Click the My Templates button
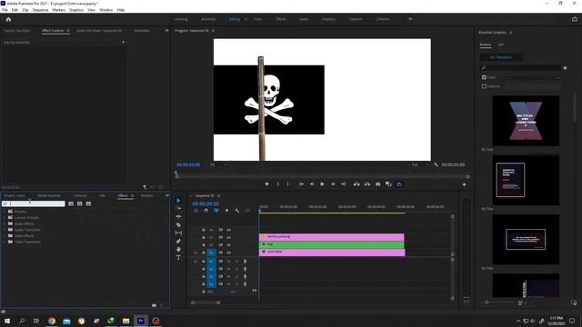Image resolution: width=582 pixels, height=327 pixels. tap(501, 57)
